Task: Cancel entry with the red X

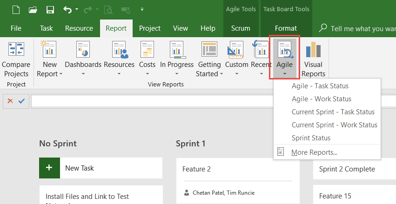Action: pos(10,101)
